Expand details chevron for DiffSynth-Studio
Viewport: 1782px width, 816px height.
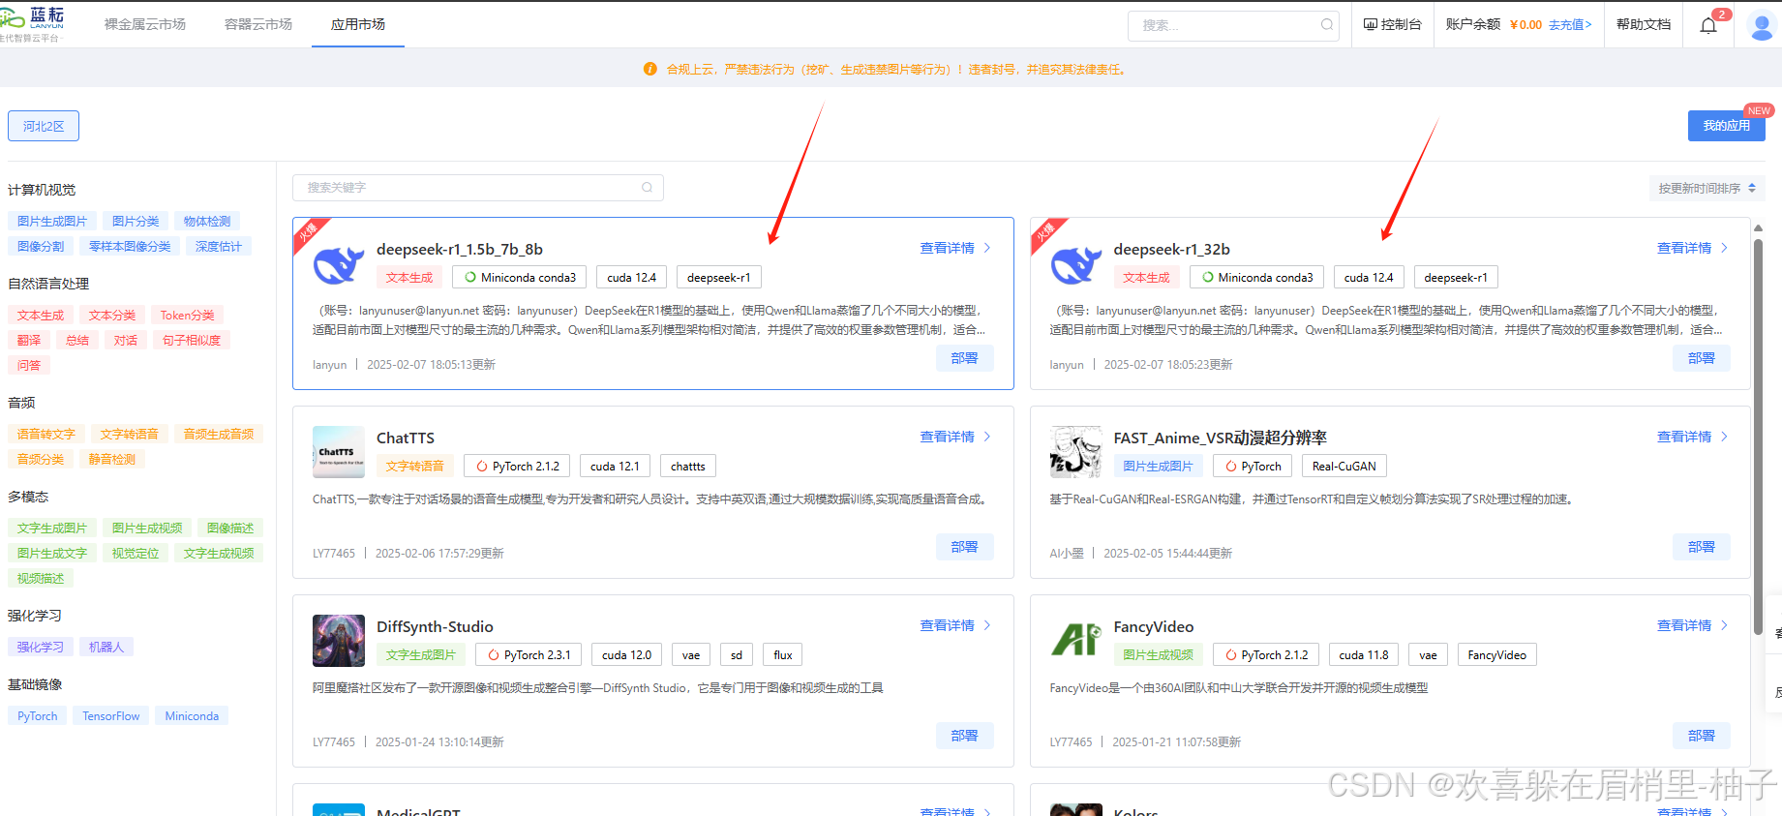pos(987,625)
